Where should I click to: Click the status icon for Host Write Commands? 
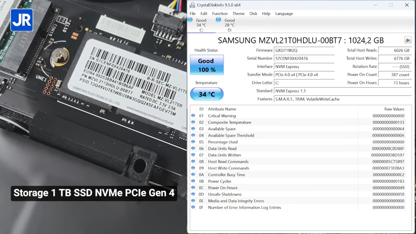point(193,168)
